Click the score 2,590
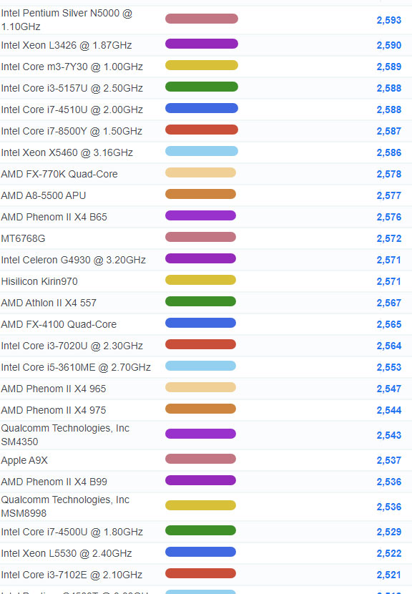Viewport: 412px width, 594px height. [389, 46]
